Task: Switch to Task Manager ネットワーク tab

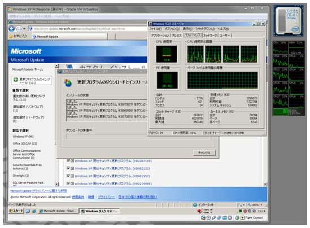Action: pos(210,36)
